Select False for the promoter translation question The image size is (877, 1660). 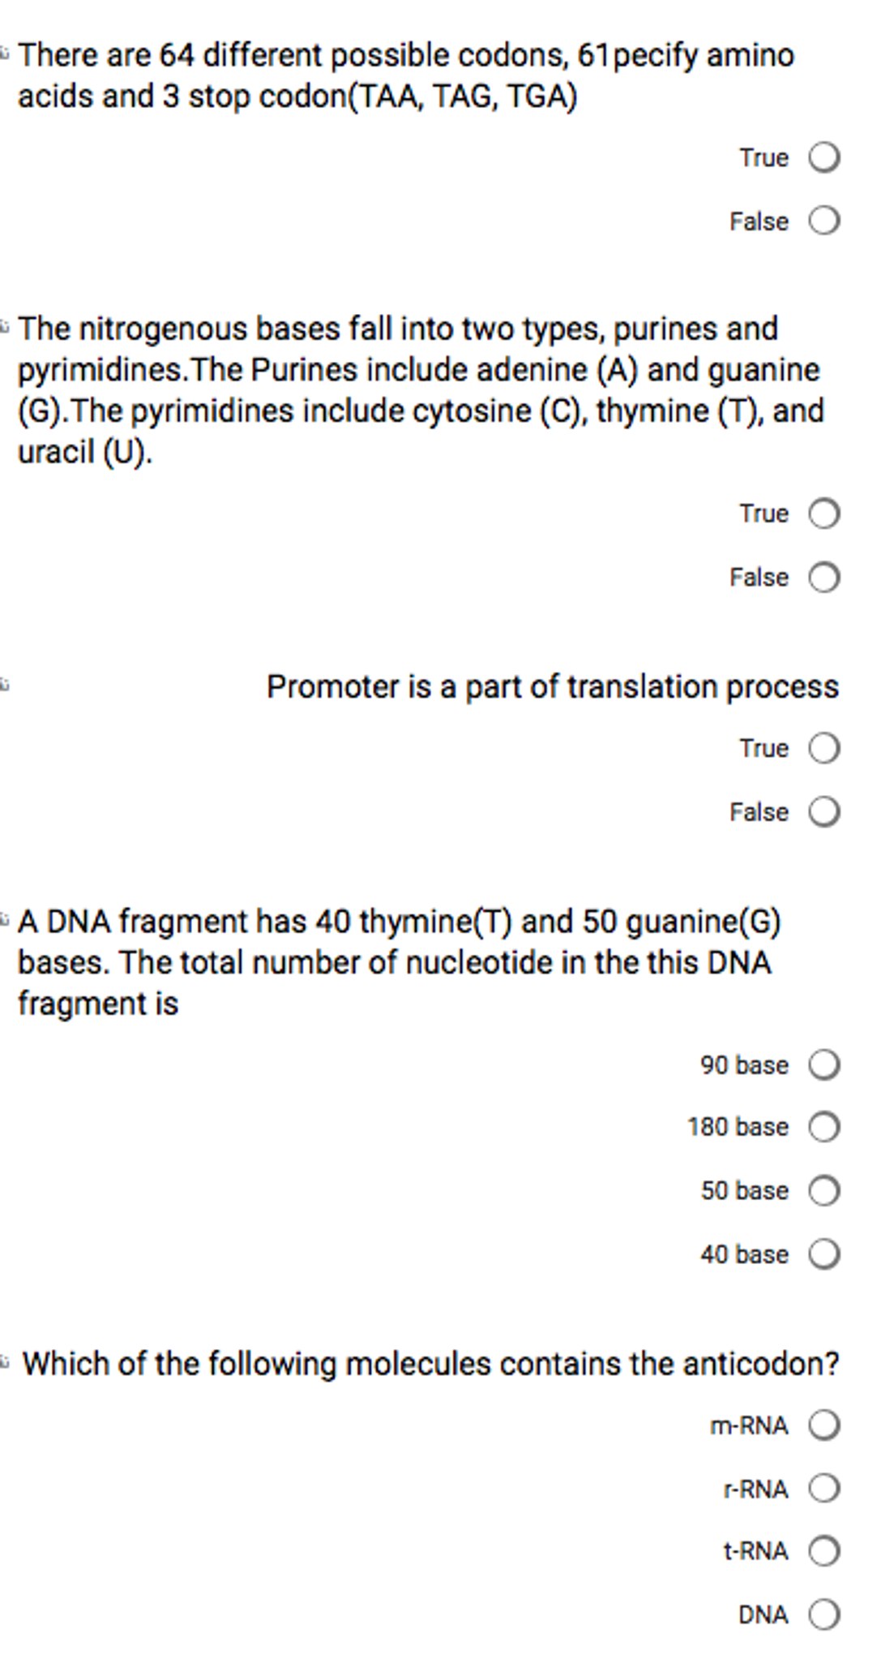click(825, 811)
